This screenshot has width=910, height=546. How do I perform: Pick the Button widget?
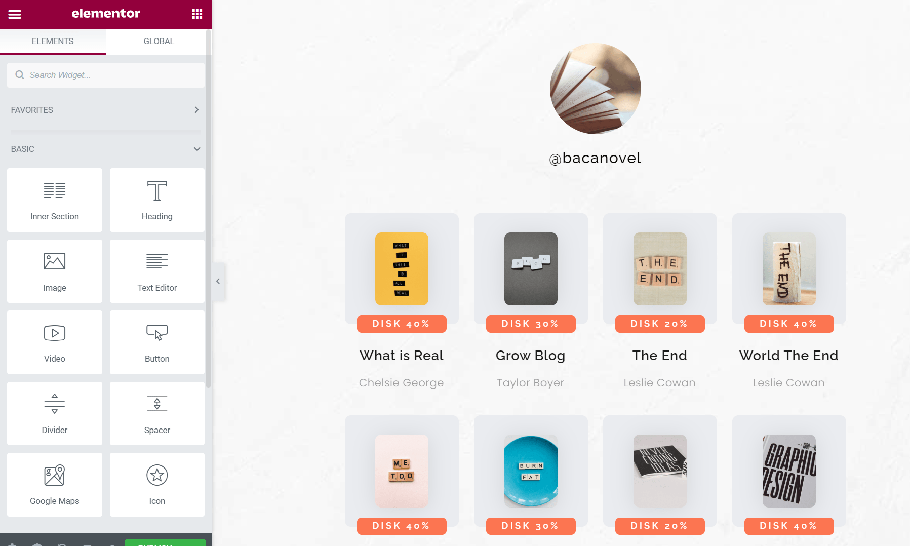tap(157, 342)
